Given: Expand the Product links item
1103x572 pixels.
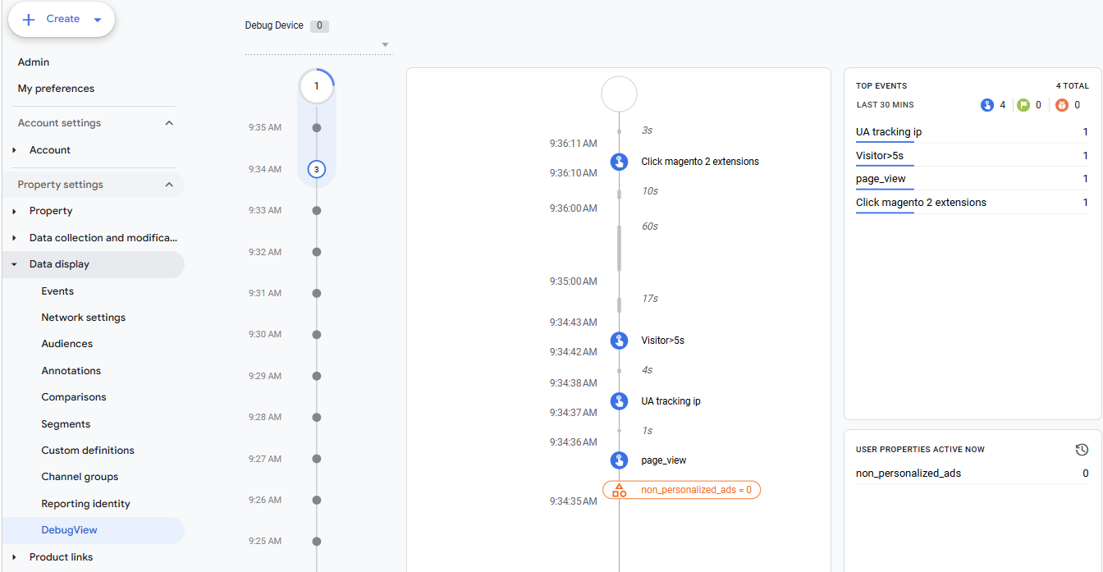Looking at the screenshot, I should coord(15,557).
